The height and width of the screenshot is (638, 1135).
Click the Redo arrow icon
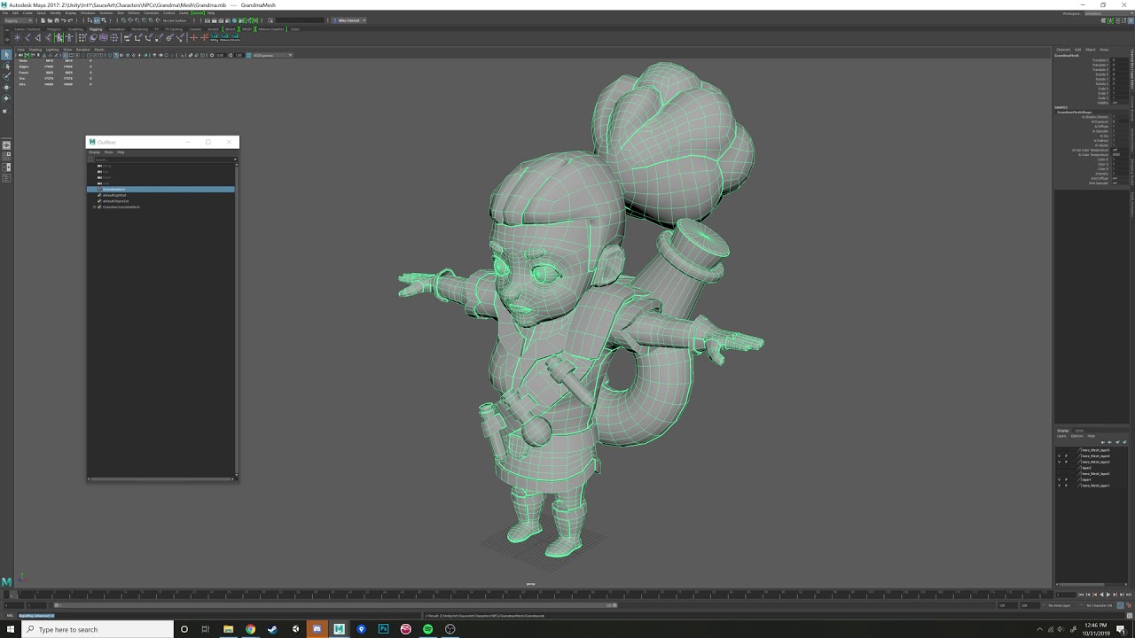point(69,20)
